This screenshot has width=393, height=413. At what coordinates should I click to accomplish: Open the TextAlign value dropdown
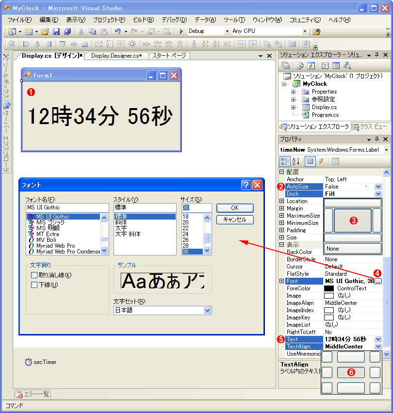pos(378,347)
